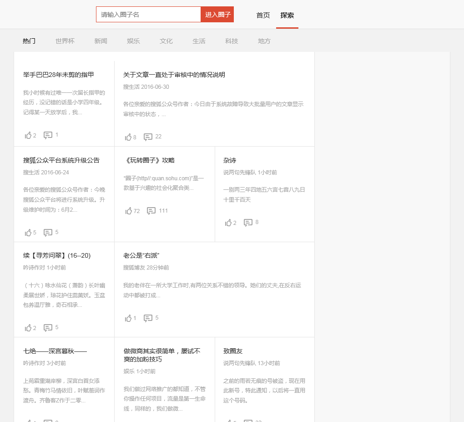This screenshot has width=464, height=422.
Task: Click excerpt starting 我们做过网络推广的都知道
Action: [x=165, y=399]
